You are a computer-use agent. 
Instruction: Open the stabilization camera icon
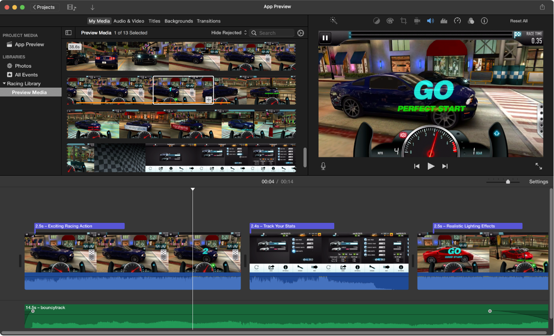417,21
